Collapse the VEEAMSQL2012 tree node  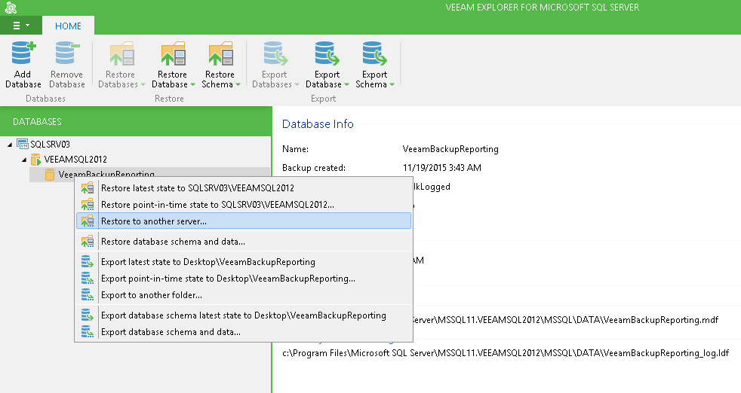click(24, 160)
